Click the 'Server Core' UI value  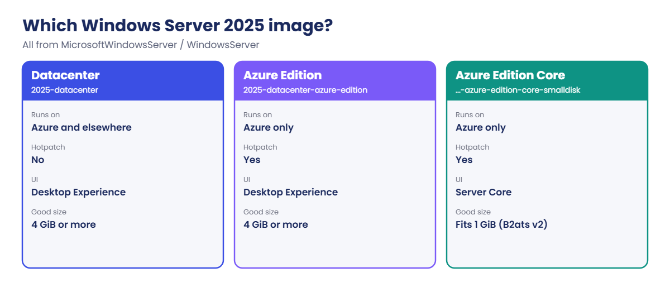[x=484, y=192]
